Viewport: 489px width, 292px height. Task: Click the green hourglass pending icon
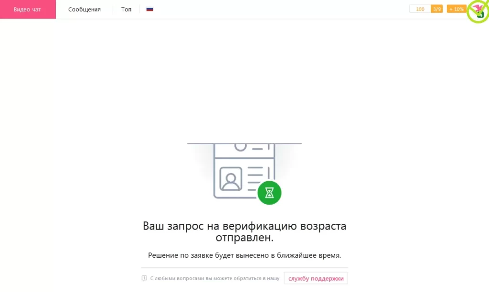(269, 193)
